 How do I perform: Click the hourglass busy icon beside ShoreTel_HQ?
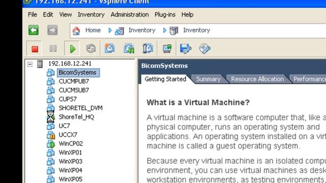(x=50, y=117)
